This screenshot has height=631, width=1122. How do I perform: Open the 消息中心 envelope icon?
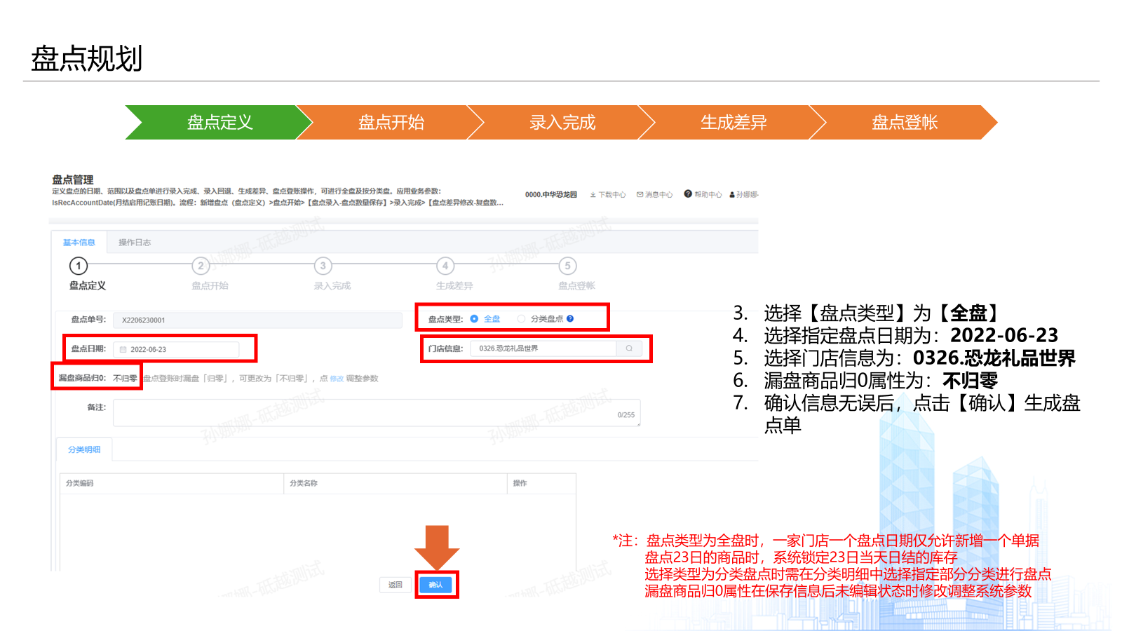pyautogui.click(x=640, y=195)
